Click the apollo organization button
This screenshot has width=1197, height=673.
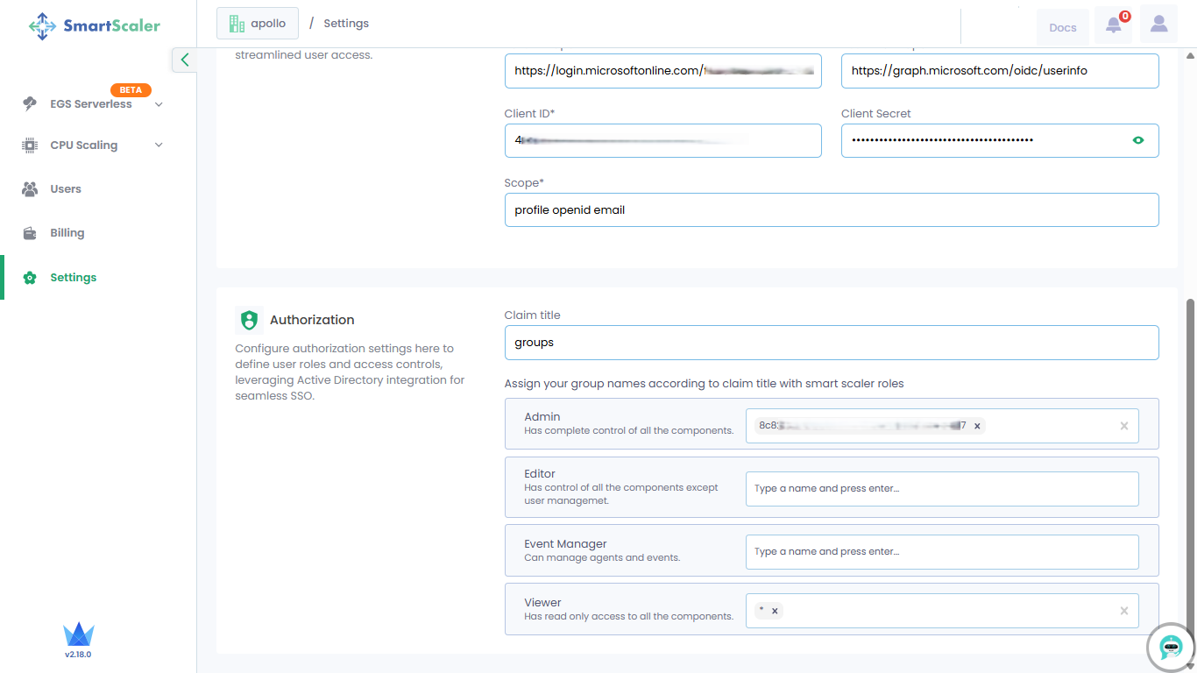pos(258,24)
